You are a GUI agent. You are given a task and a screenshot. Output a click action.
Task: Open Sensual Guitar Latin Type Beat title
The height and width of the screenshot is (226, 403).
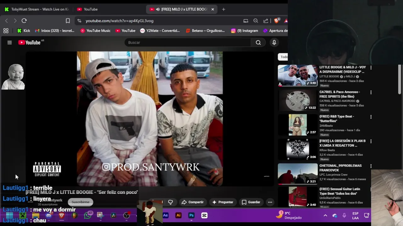340,191
